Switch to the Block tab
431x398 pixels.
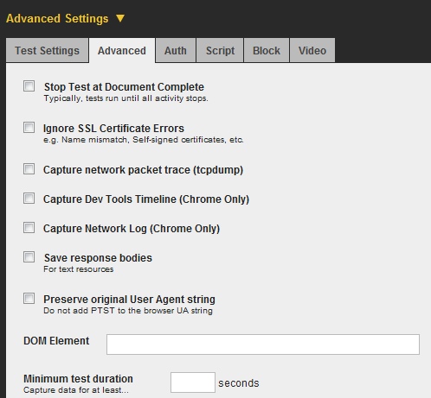pyautogui.click(x=267, y=50)
